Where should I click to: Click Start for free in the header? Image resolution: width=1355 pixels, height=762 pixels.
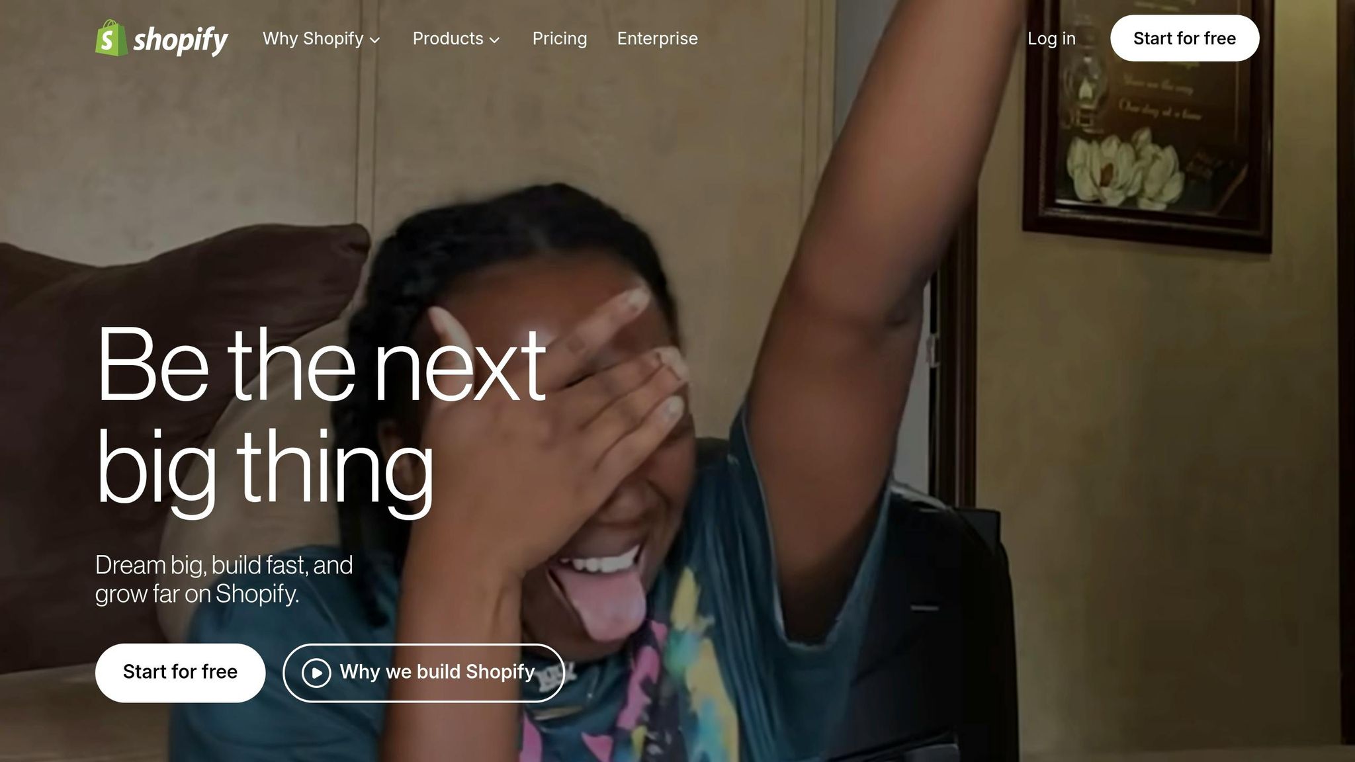pyautogui.click(x=1184, y=38)
